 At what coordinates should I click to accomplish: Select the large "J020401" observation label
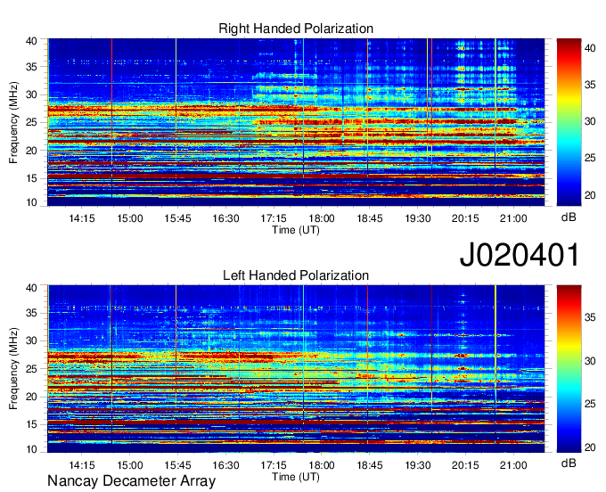pyautogui.click(x=520, y=255)
